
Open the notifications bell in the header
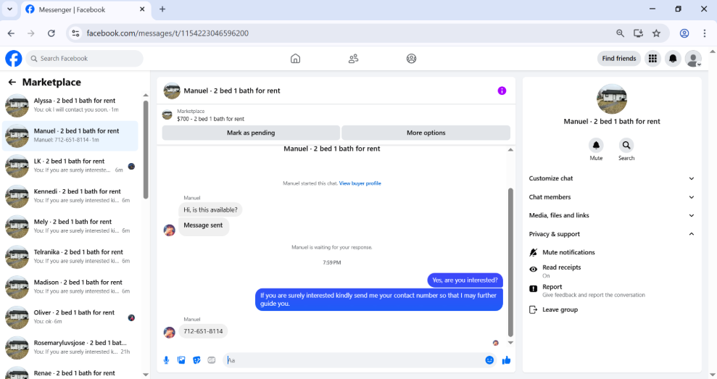point(673,59)
